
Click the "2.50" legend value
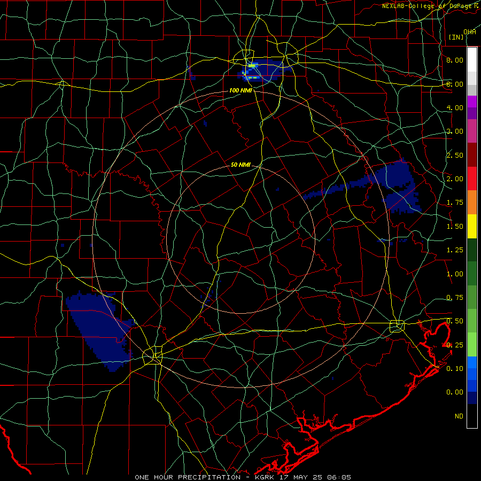coord(455,155)
